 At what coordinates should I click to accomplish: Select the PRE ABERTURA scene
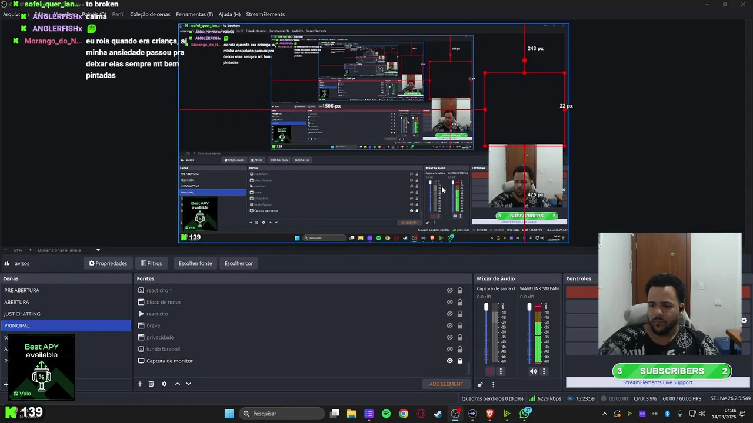point(66,290)
